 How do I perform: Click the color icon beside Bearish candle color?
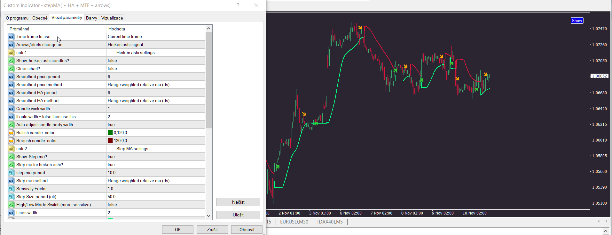click(x=11, y=141)
